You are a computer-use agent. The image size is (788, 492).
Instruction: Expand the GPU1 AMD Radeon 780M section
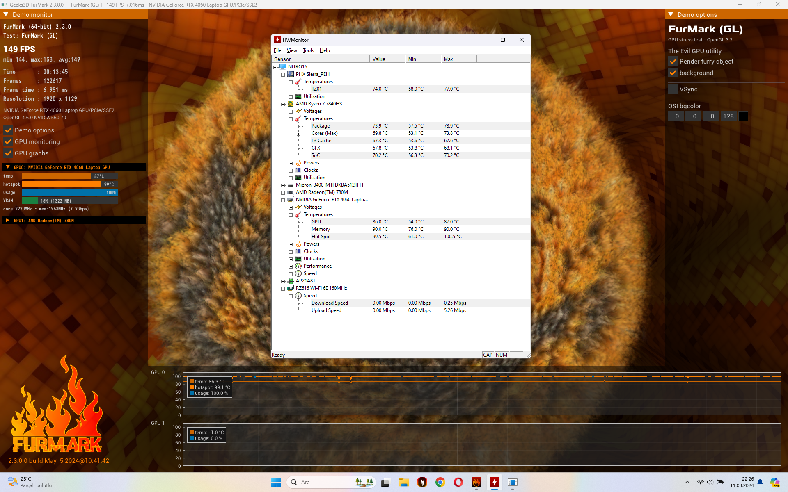[8, 221]
